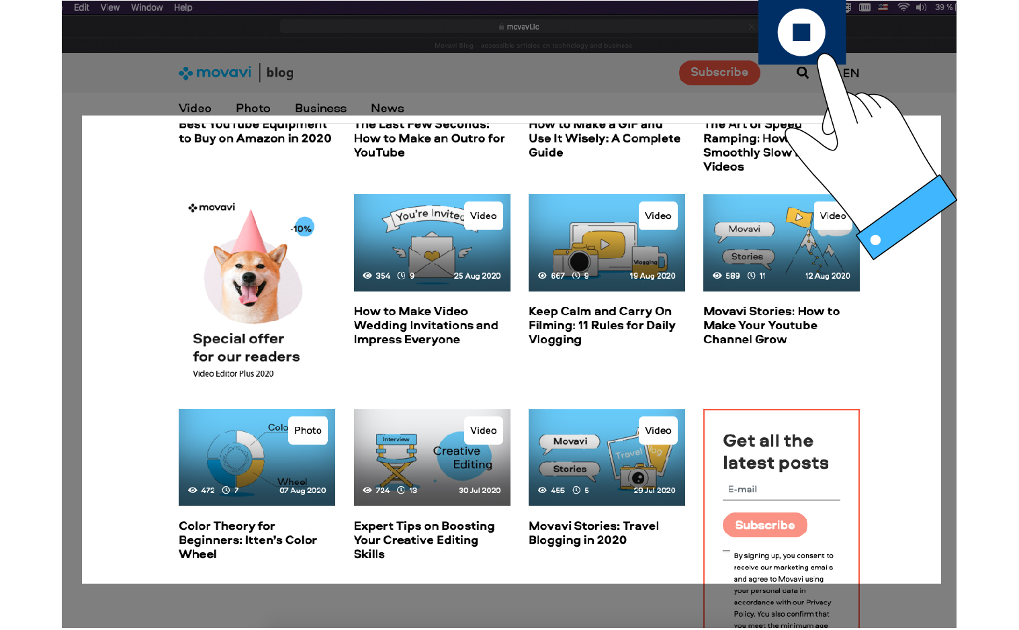Click the Wi-Fi icon in the macOS menu bar
Screen dimensions: 1019x630
click(903, 7)
